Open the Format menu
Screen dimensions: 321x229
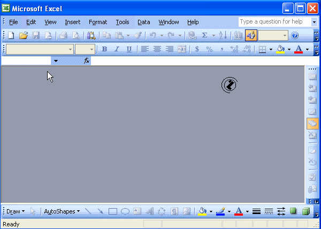click(98, 22)
